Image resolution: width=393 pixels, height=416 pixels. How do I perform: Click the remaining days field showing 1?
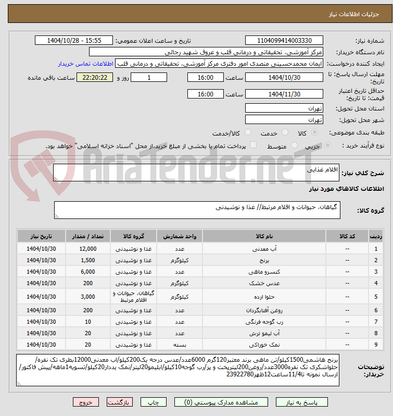(x=149, y=78)
